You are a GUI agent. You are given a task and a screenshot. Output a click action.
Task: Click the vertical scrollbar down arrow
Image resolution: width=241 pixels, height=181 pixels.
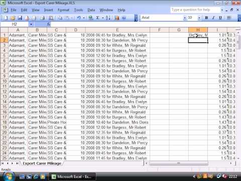238,158
